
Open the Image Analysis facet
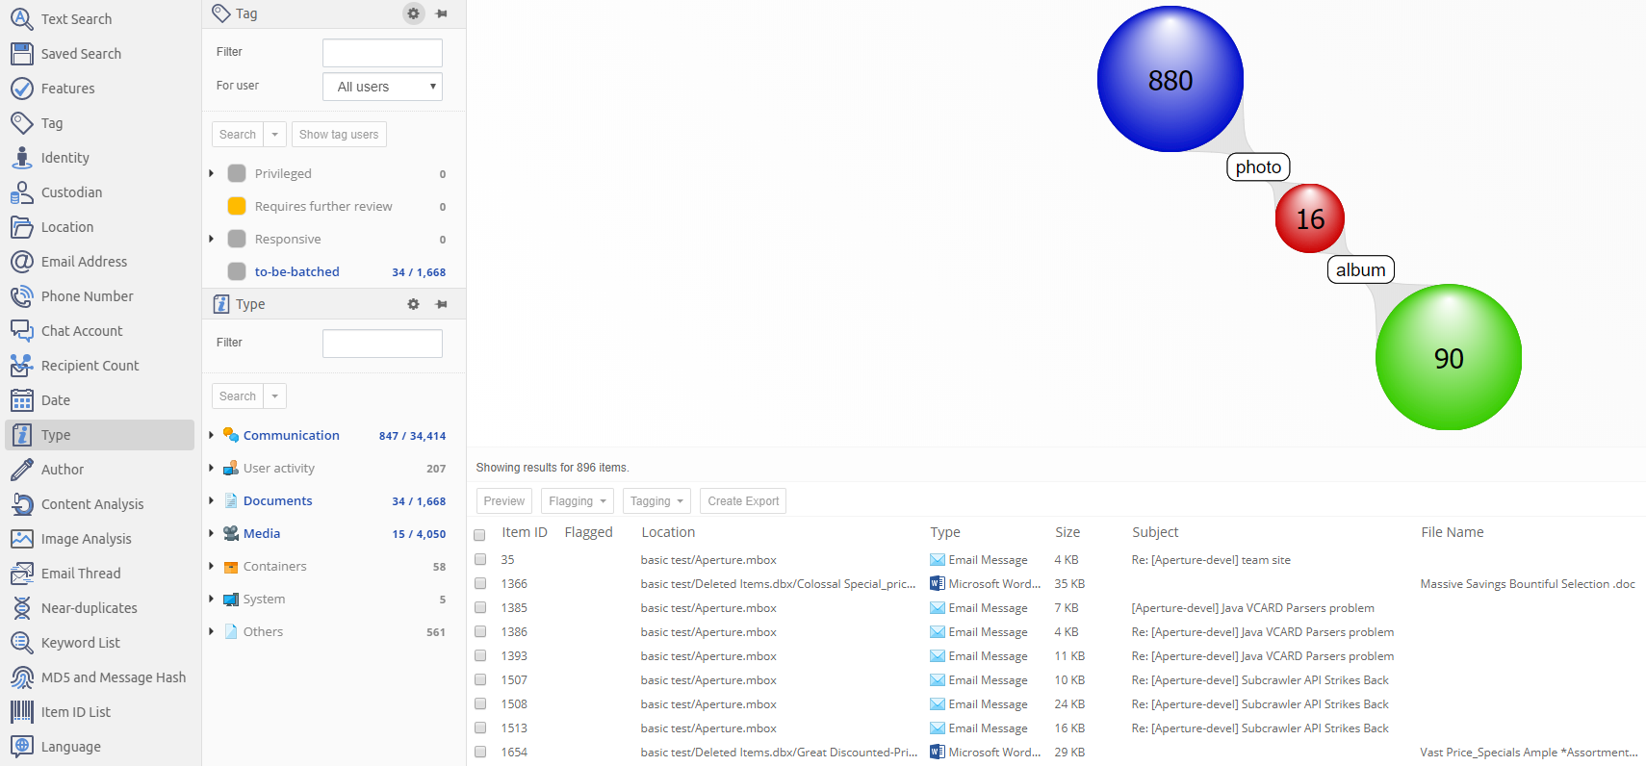(86, 539)
